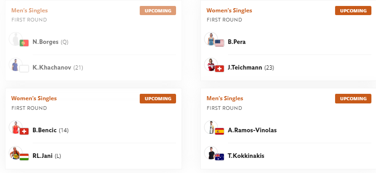The image size is (376, 173).
Task: Select Women's Singles heading above B.Pera
Action: 229,11
